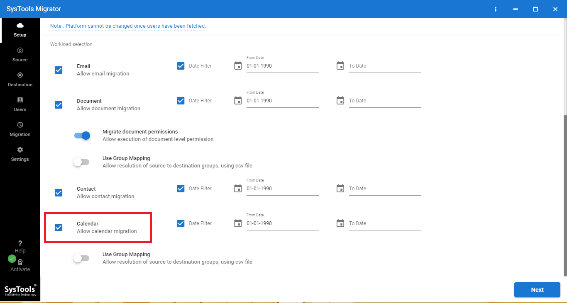This screenshot has height=303, width=567.
Task: Edit Calendar From Date field
Action: point(283,223)
